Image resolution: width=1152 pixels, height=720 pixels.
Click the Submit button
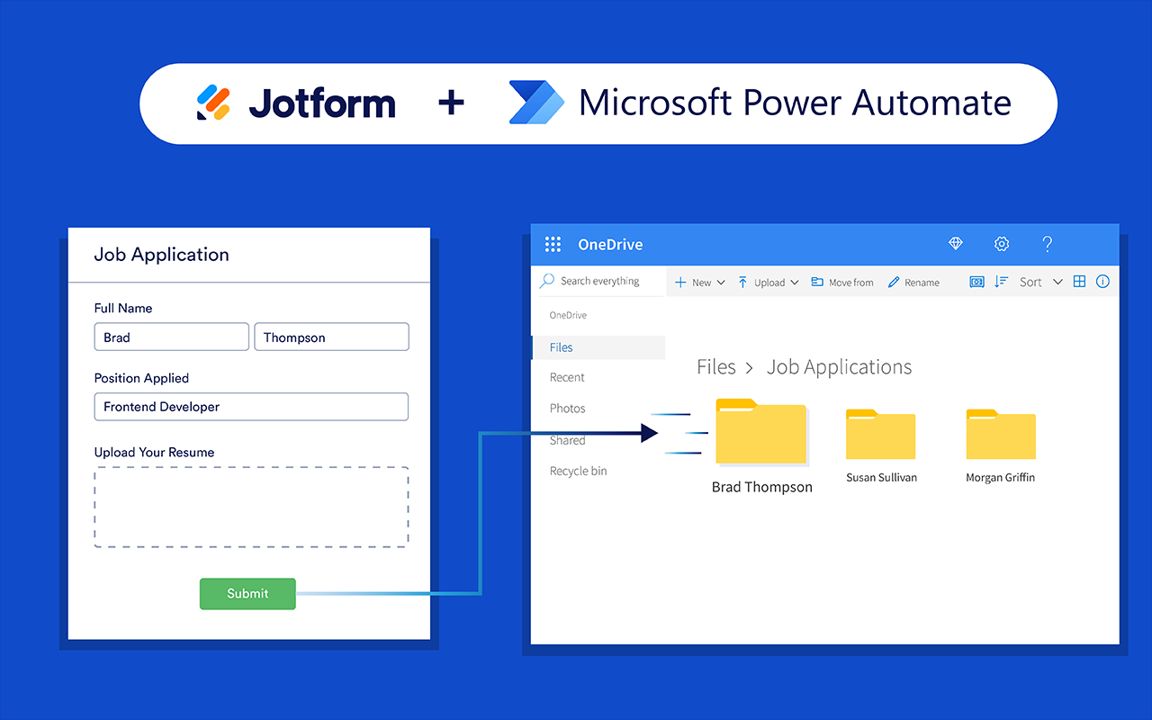pos(247,594)
